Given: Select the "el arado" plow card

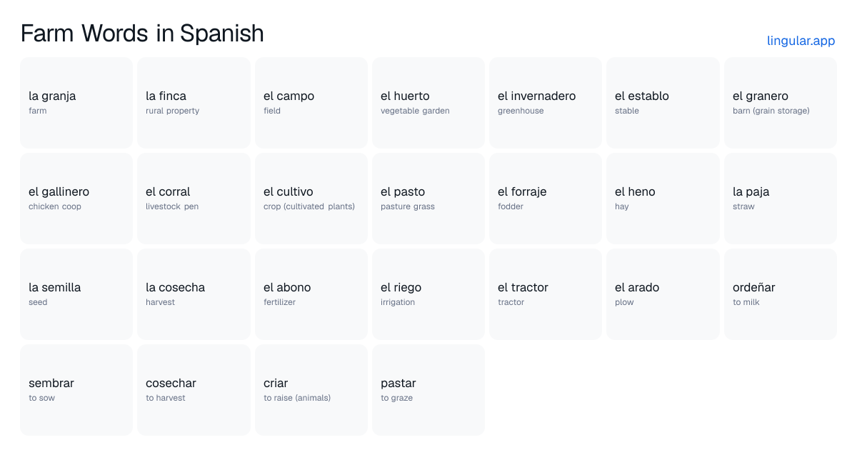Looking at the screenshot, I should pyautogui.click(x=663, y=294).
